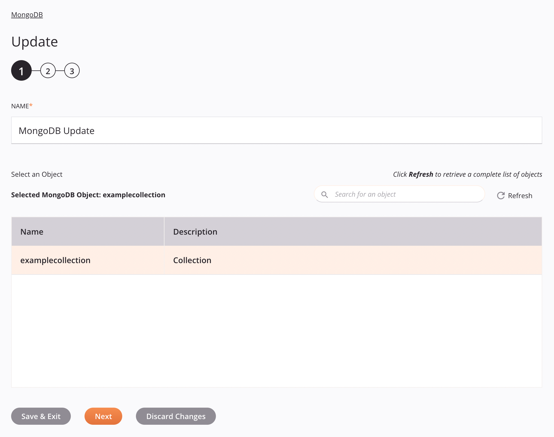The image size is (554, 437).
Task: Click the search magnifier icon
Action: point(324,195)
